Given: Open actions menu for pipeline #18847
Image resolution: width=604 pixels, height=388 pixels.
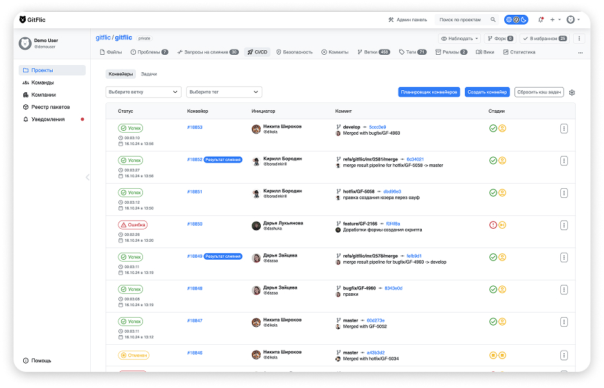Looking at the screenshot, I should pos(564,322).
